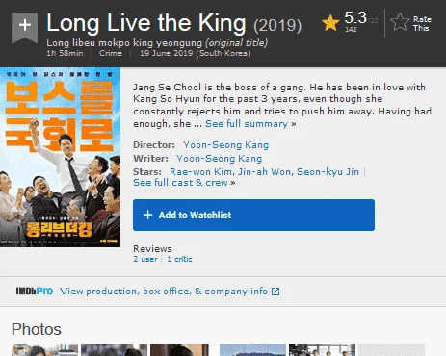
Task: Click the IMDbPro logo
Action: (35, 292)
